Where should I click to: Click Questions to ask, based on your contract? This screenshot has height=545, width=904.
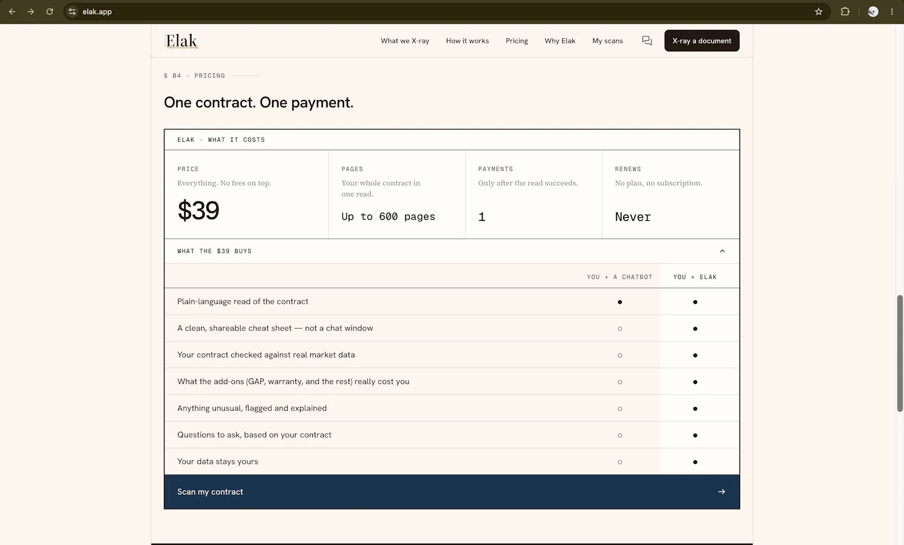254,435
